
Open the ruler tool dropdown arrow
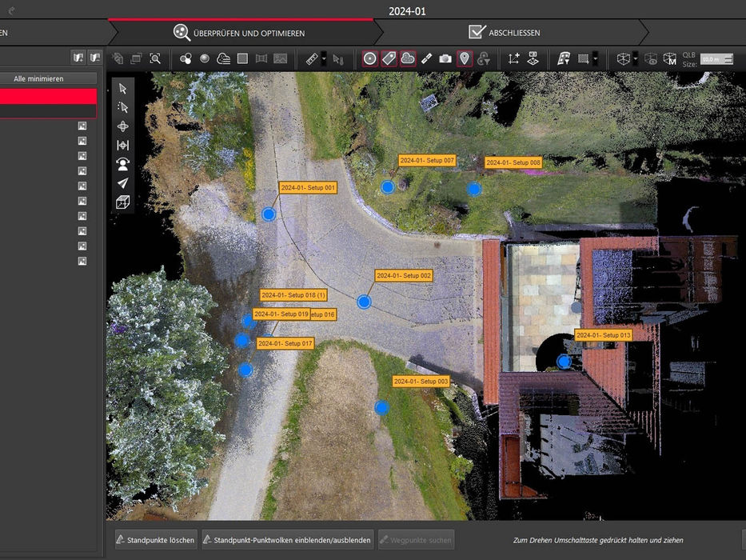point(324,59)
